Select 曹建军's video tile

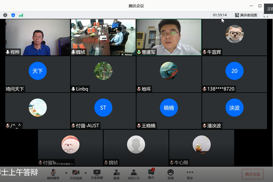click(169, 37)
